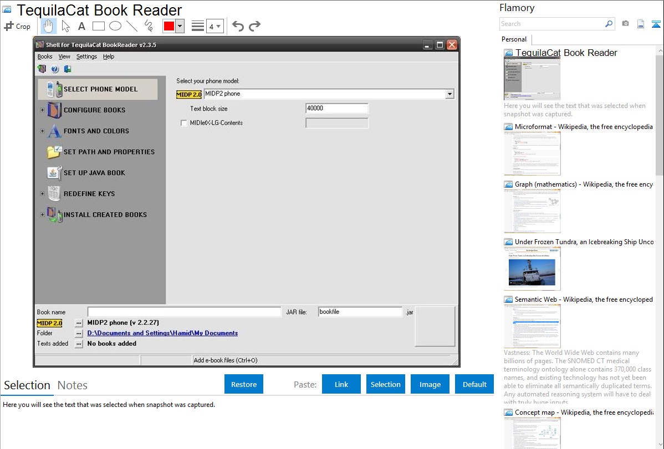Redo the last annotation

click(254, 26)
